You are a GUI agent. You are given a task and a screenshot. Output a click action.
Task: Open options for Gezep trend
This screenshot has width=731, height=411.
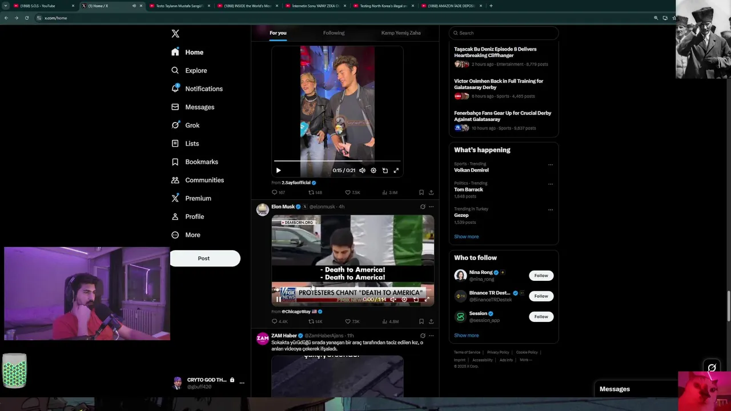point(551,209)
